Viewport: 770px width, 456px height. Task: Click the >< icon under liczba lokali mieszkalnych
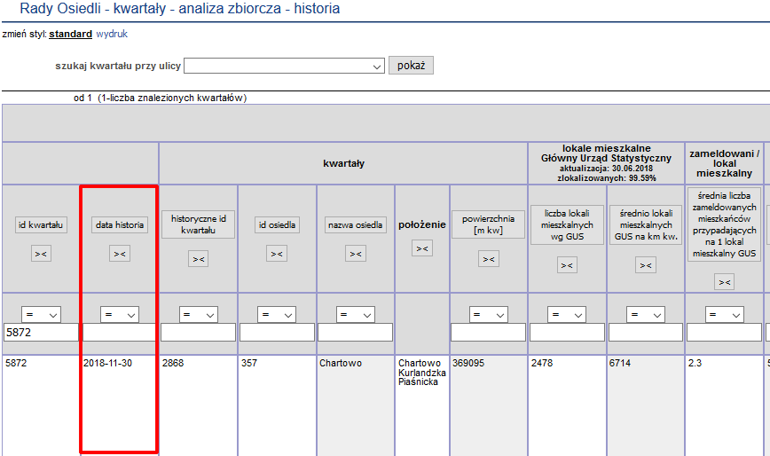[x=567, y=264]
